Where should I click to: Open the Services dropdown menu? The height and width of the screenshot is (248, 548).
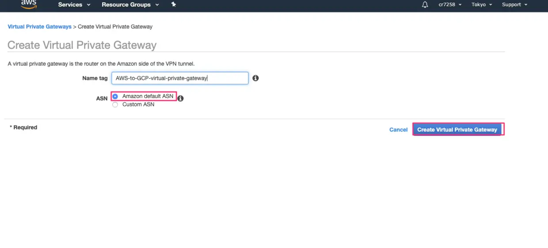click(x=74, y=4)
